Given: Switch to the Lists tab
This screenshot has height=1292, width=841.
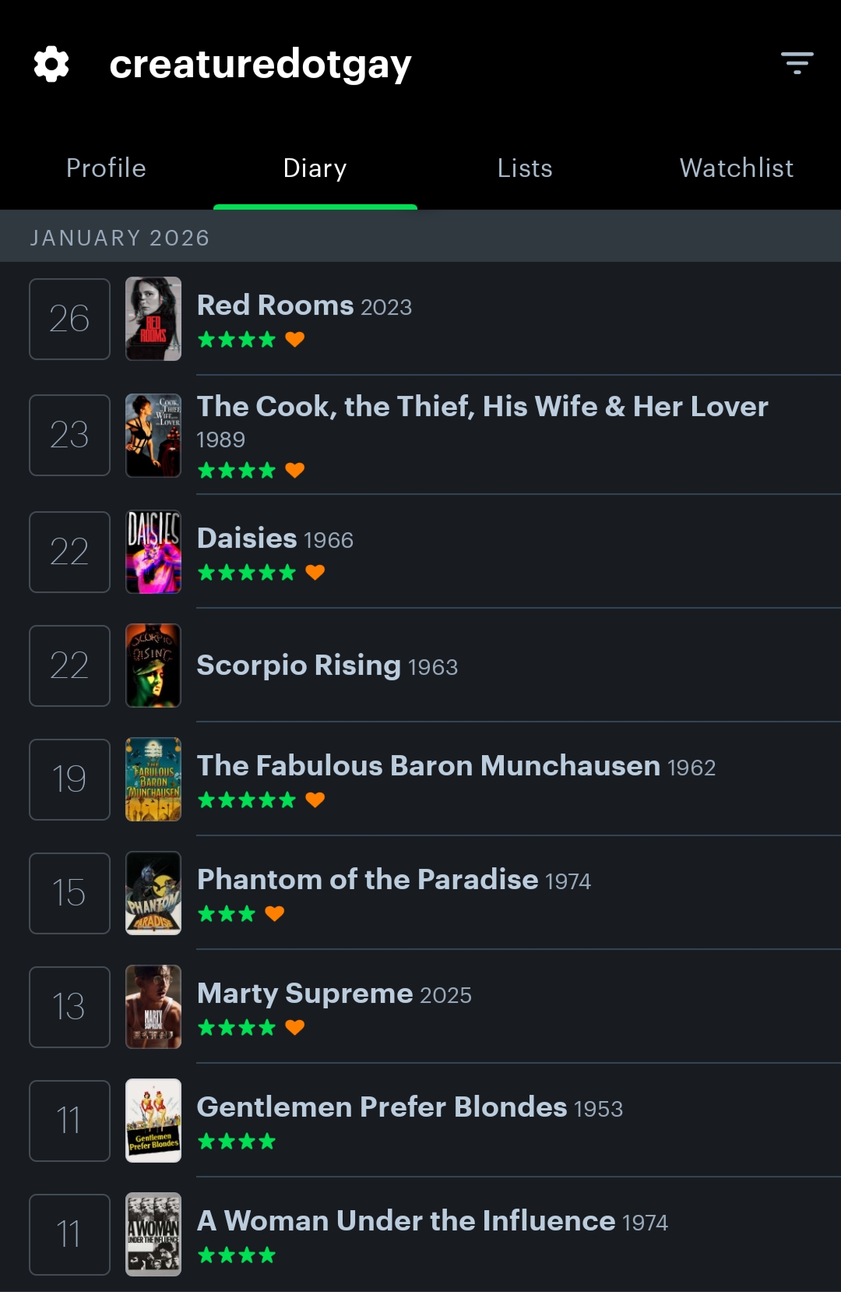Looking at the screenshot, I should coord(525,168).
